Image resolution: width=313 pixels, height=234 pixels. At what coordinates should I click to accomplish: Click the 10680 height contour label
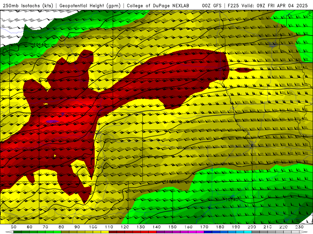coord(173,181)
